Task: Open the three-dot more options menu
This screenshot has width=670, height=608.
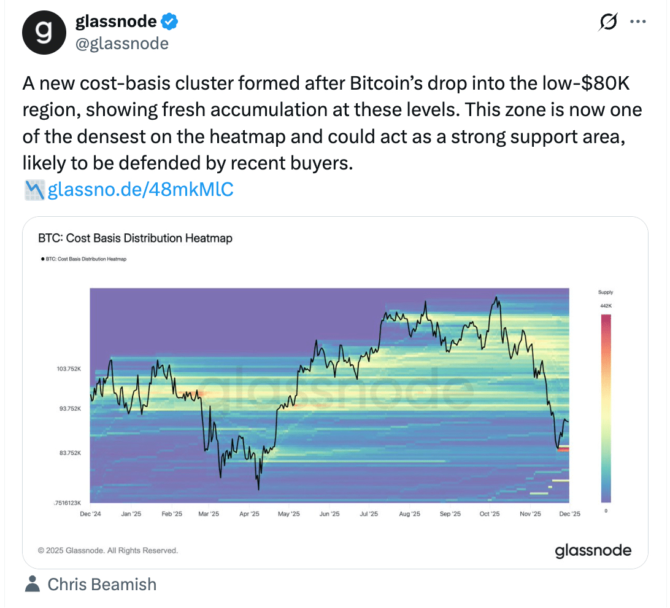Action: (638, 22)
